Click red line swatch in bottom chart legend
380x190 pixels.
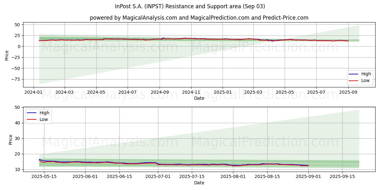pyautogui.click(x=32, y=119)
